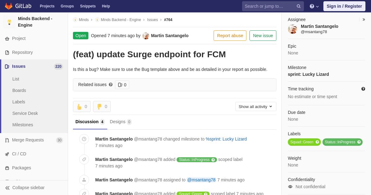This screenshot has height=195, width=371.
Task: Open the Merge Requests sidebar item
Action: tap(28, 140)
